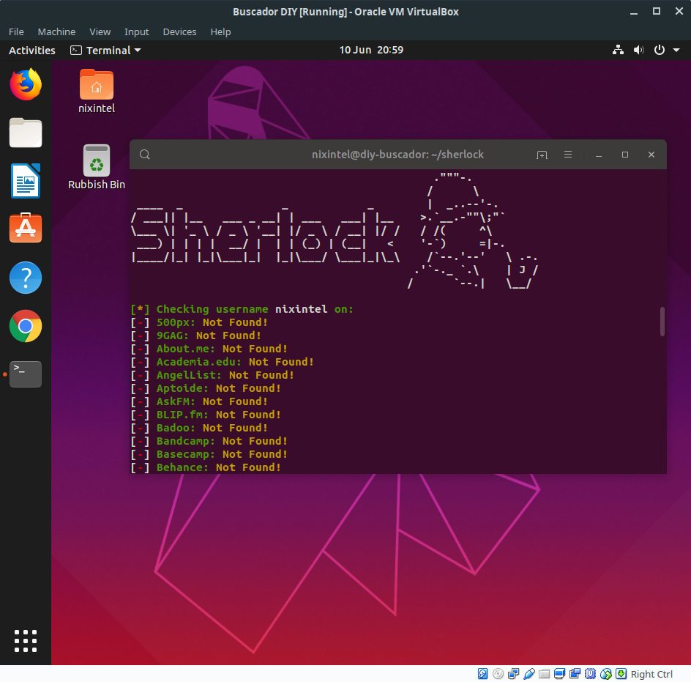Click the VirtualBox optical disc status icon
The height and width of the screenshot is (682, 691).
coord(498,674)
